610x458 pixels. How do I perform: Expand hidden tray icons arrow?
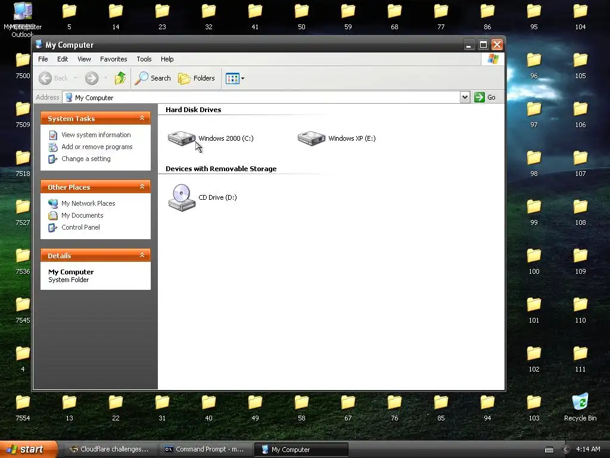coord(566,450)
